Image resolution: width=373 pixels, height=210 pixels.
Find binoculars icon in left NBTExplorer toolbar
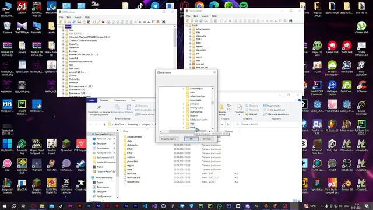[x=164, y=22]
